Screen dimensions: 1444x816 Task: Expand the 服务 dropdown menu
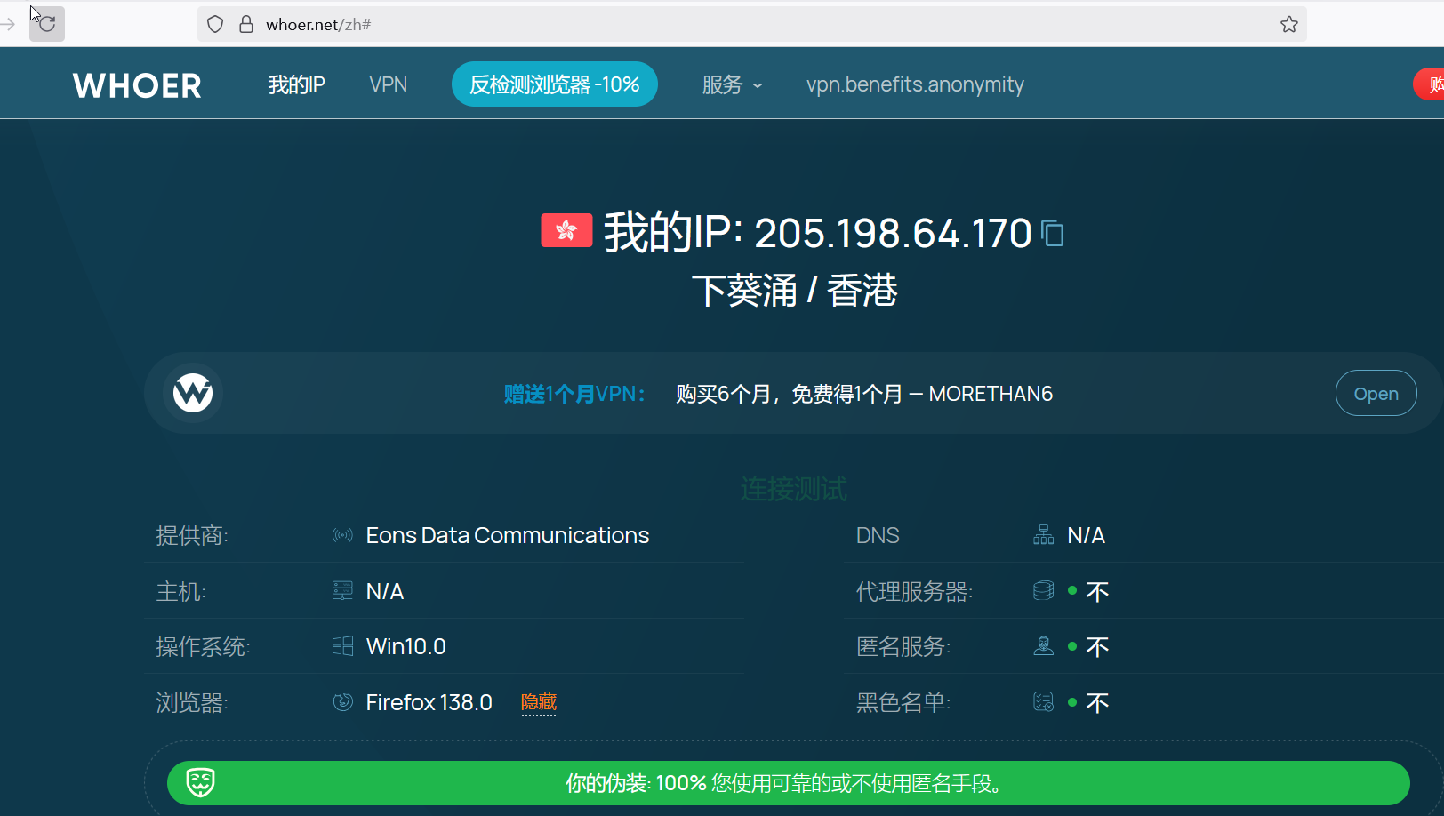(733, 84)
